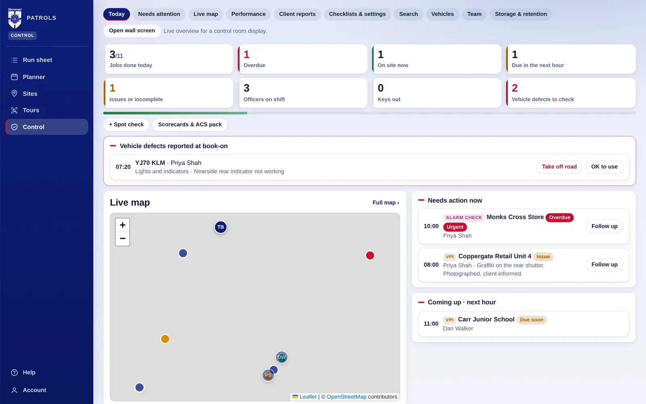Screen dimensions: 646x404
Task: Open Checklists & settings tab
Action: pyautogui.click(x=357, y=14)
